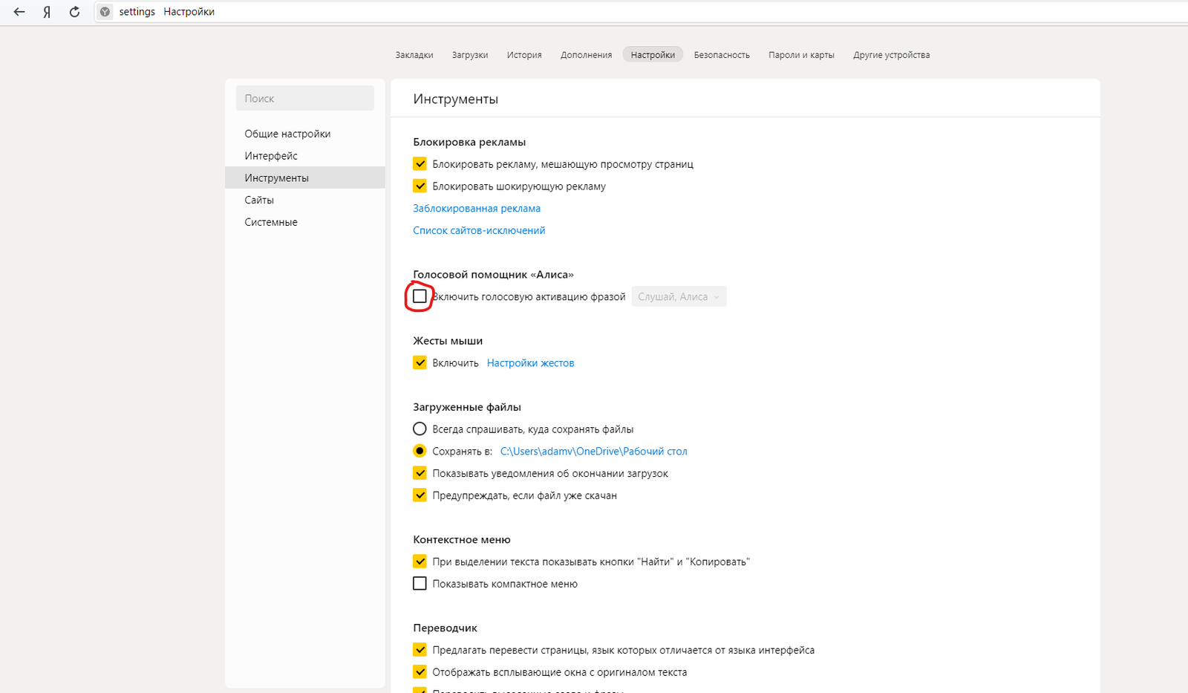Open the Заблокированная реклама link
Image resolution: width=1188 pixels, height=693 pixels.
tap(477, 209)
